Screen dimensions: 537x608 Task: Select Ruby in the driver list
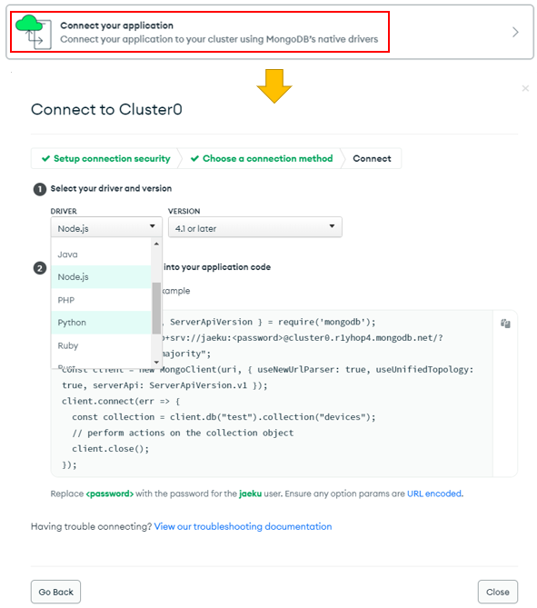click(101, 345)
